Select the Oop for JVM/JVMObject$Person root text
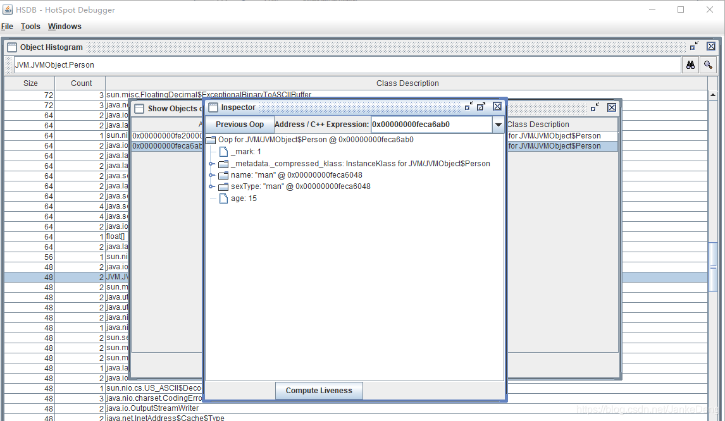 pyautogui.click(x=316, y=140)
